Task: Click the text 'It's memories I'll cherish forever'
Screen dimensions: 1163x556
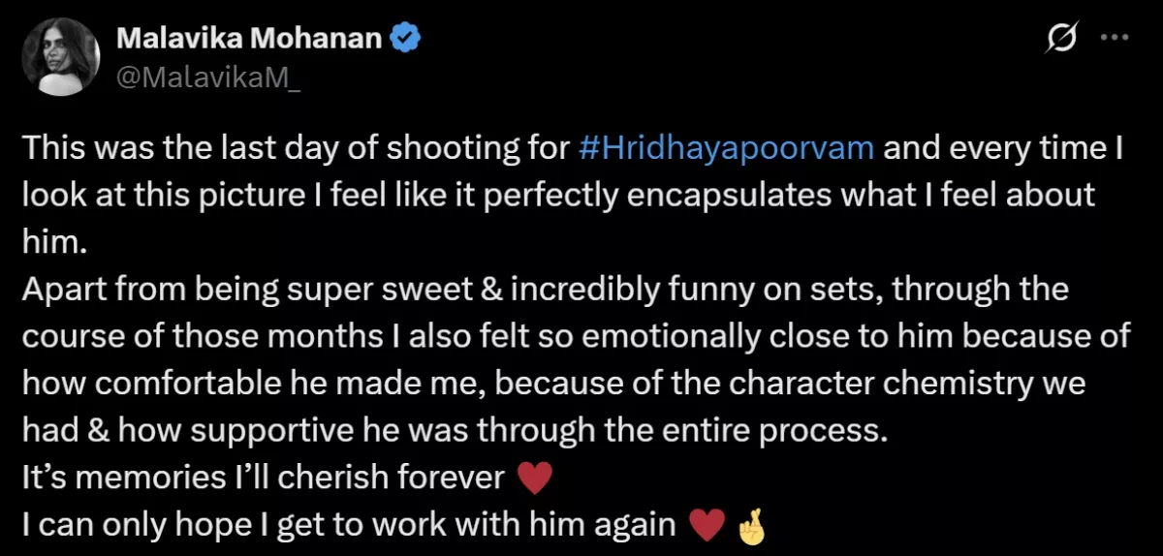Action: 262,478
